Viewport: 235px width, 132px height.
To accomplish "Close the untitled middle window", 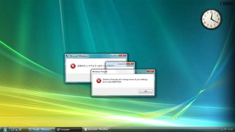I will (x=130, y=63).
